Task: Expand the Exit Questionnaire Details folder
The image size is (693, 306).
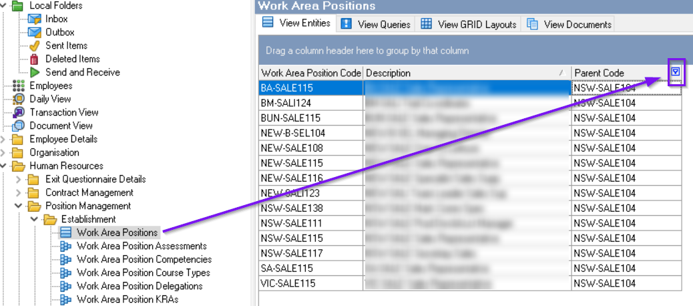Action: click(18, 179)
